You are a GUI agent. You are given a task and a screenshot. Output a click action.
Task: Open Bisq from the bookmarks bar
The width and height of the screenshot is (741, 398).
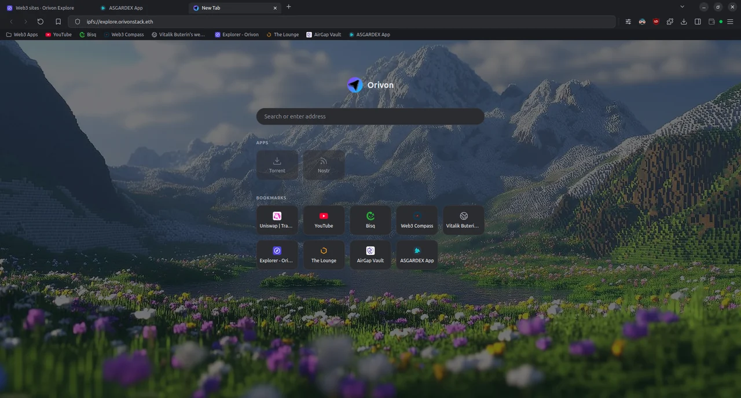pos(88,35)
